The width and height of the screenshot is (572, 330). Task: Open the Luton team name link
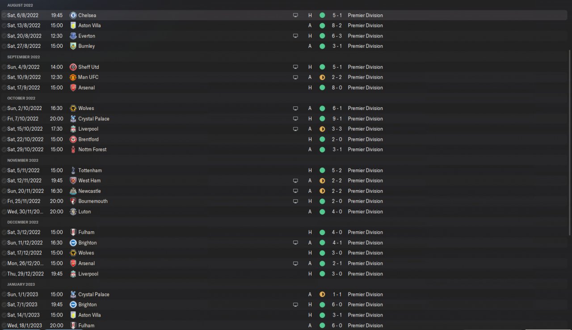click(x=84, y=212)
